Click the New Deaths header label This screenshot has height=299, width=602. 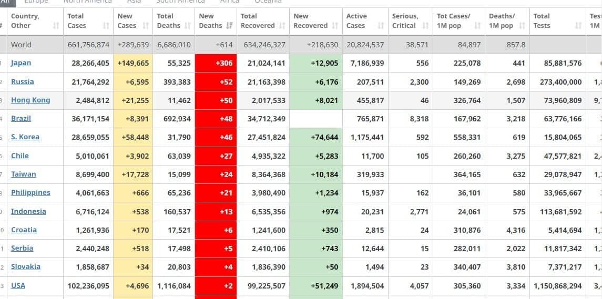[210, 20]
